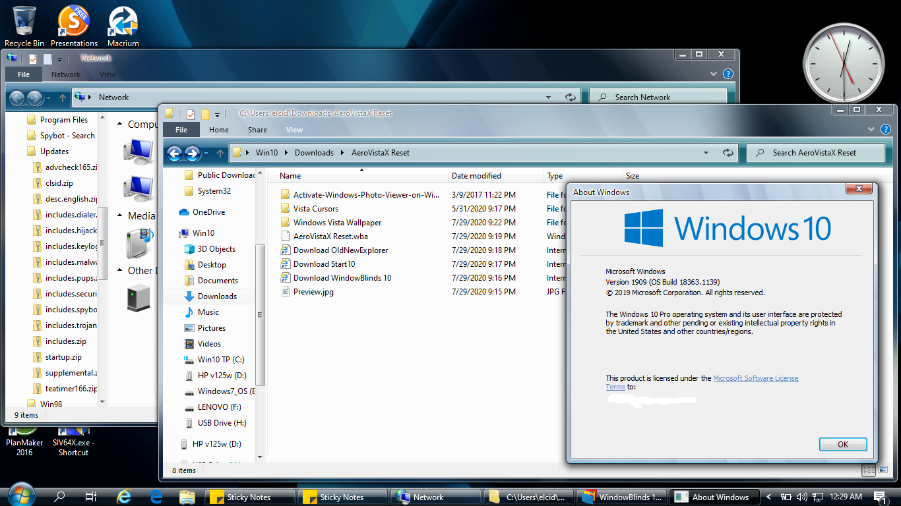Show hidden tray icons chevron
Image resolution: width=901 pixels, height=506 pixels.
click(768, 497)
